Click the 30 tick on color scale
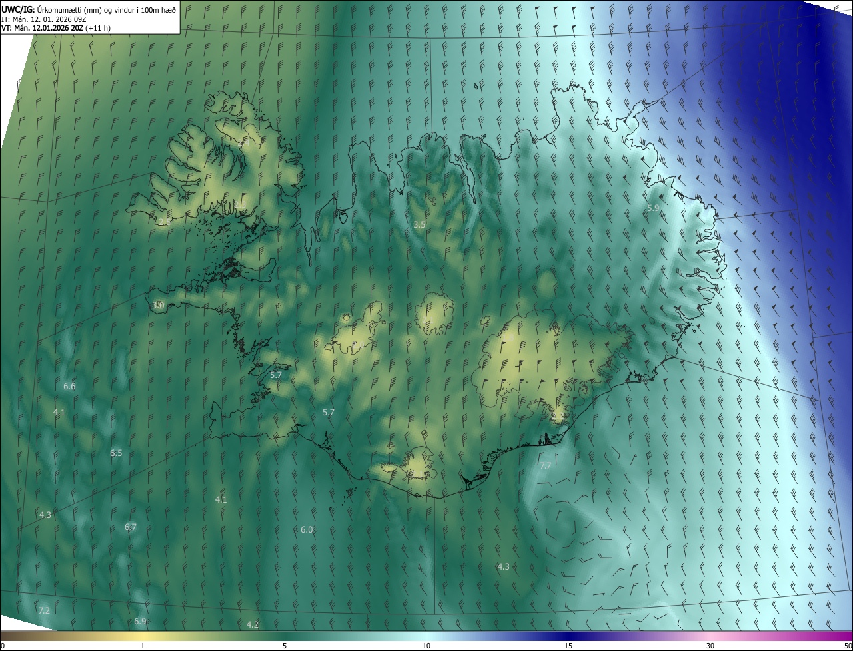This screenshot has width=853, height=651. [x=710, y=646]
